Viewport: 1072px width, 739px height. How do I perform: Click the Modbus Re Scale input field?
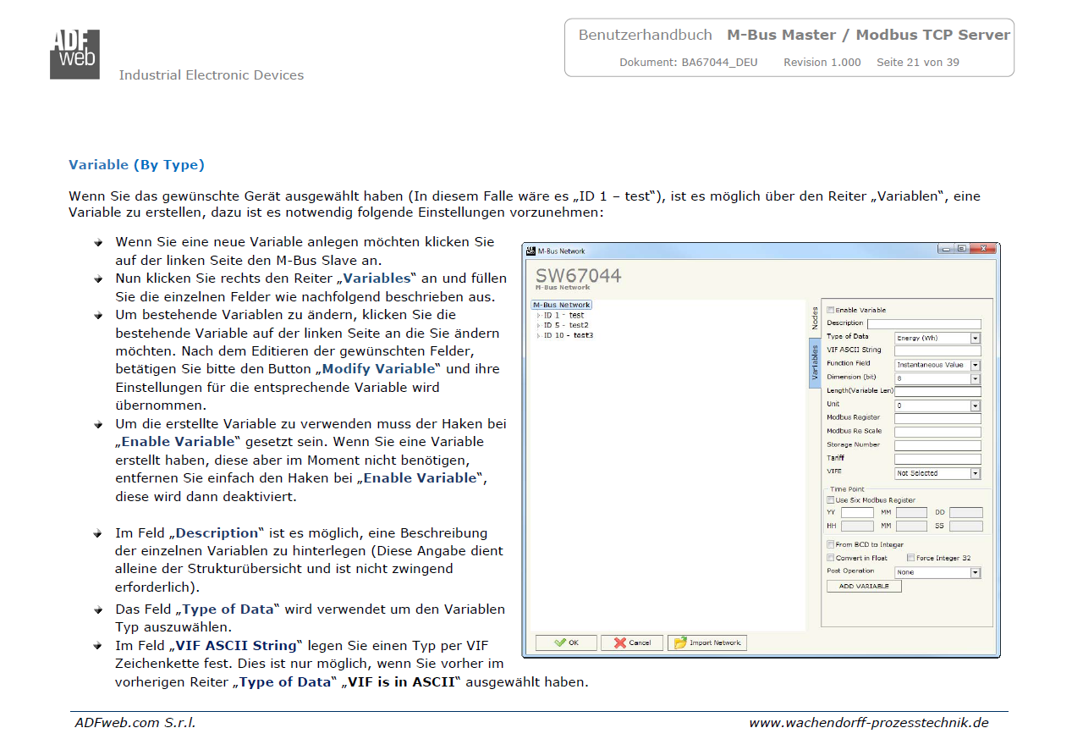[937, 433]
